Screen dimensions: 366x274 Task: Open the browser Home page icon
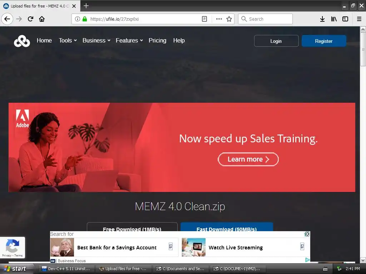click(x=42, y=19)
